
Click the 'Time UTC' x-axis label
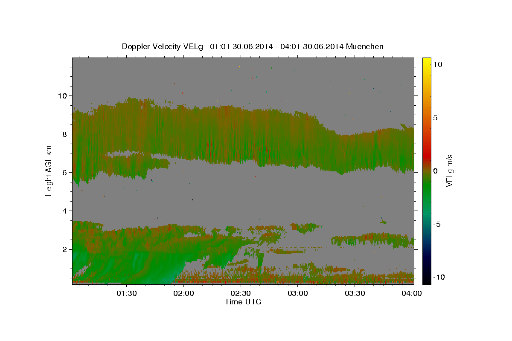tap(243, 302)
